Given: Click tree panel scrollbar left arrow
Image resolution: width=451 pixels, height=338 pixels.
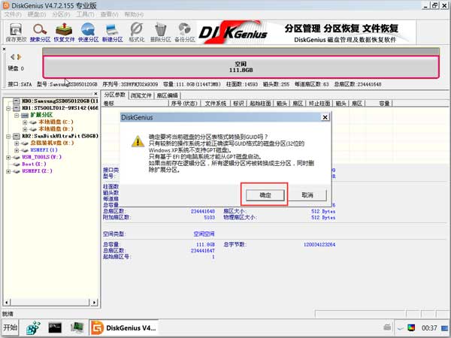Looking at the screenshot, I should pyautogui.click(x=7, y=302).
